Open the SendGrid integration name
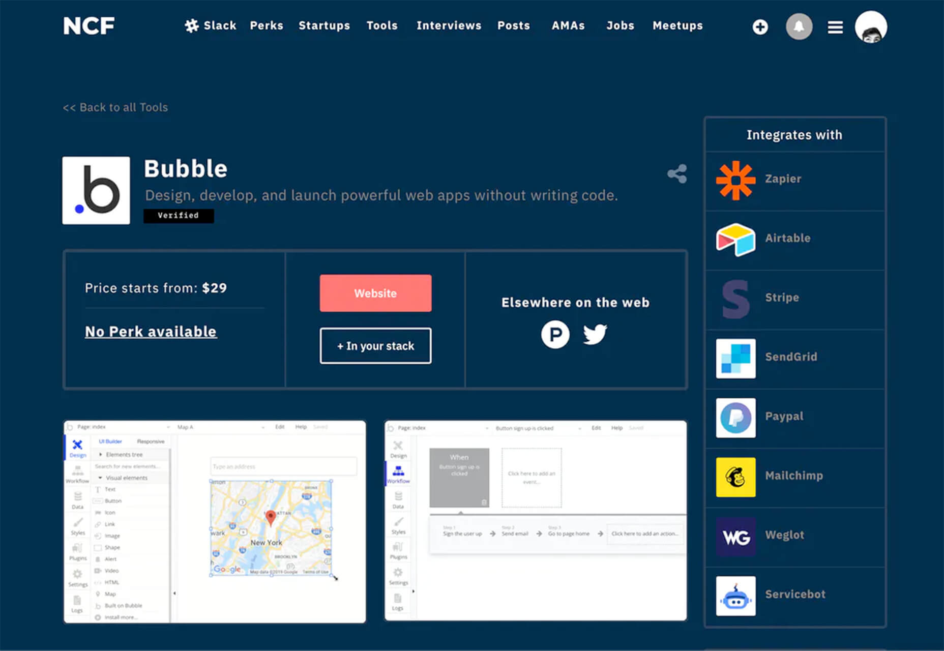The height and width of the screenshot is (651, 944). coord(791,357)
